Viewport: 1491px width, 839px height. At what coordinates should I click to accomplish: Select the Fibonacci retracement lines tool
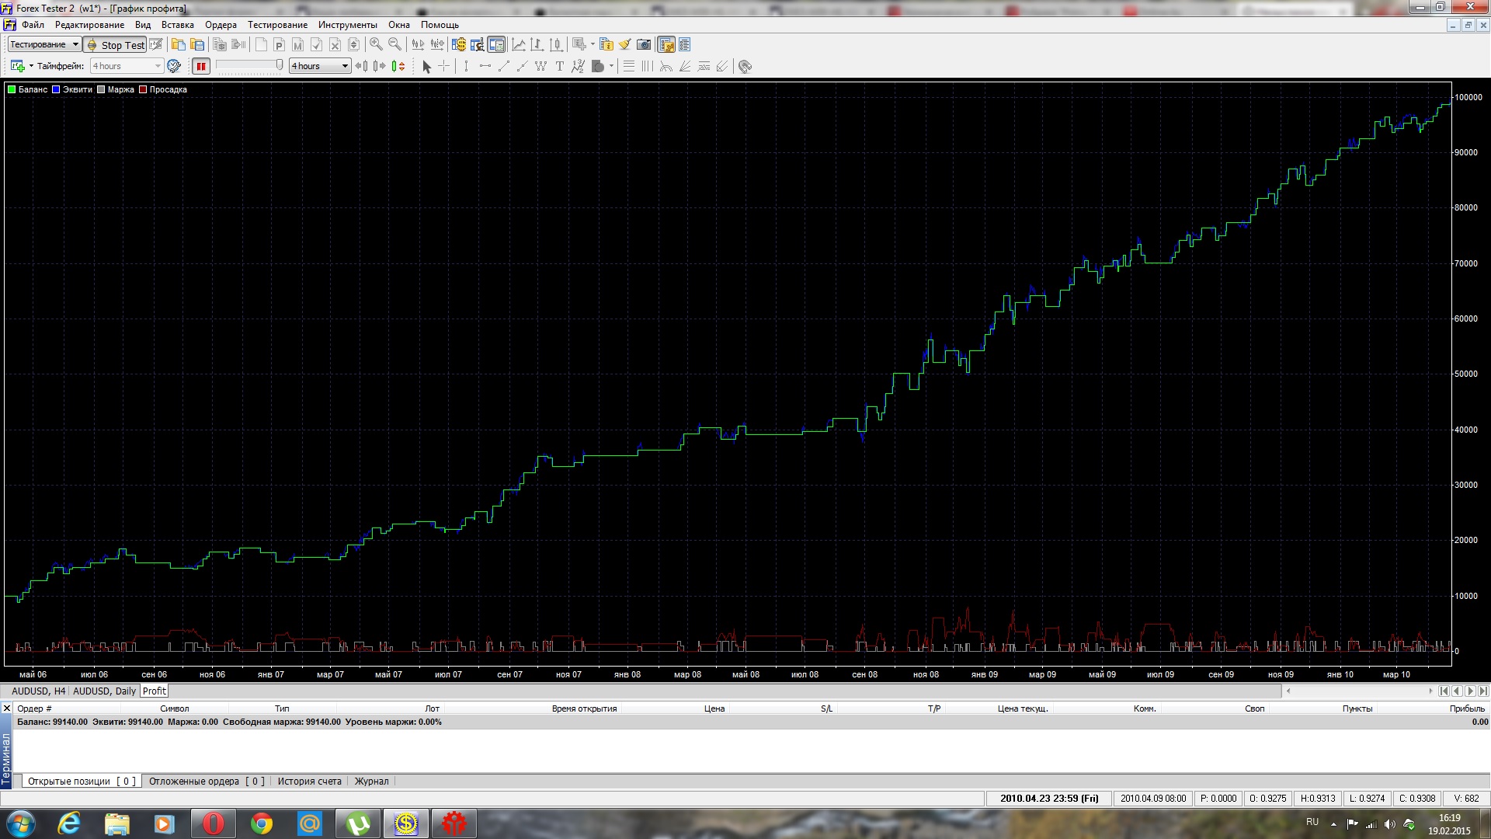click(x=629, y=66)
